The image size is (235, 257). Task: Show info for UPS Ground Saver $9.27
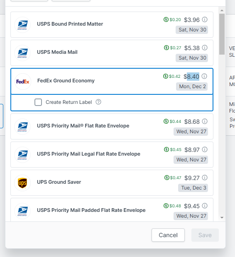pos(205,178)
